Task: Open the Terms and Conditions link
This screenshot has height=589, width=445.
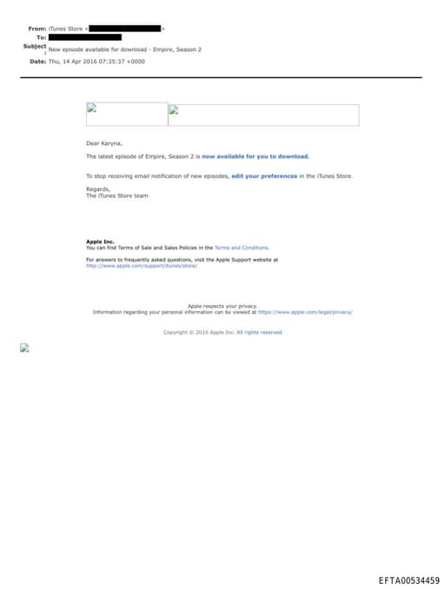Action: [242, 248]
